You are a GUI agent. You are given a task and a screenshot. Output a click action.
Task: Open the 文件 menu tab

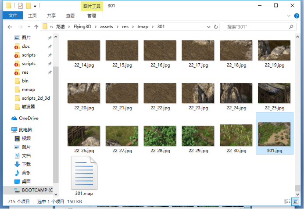[13, 15]
